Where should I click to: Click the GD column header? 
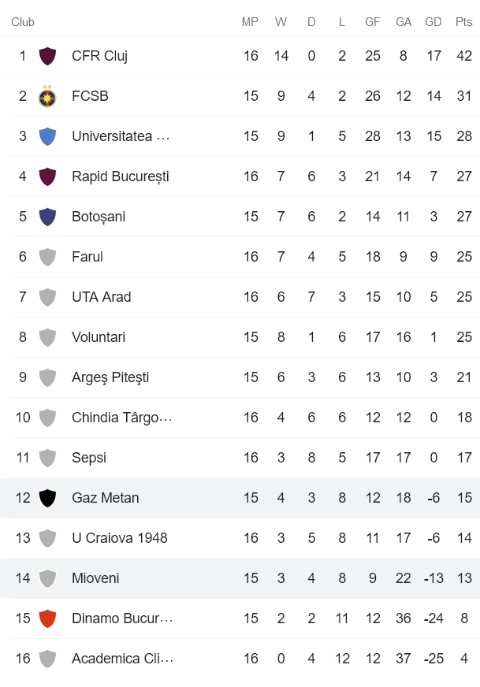tap(433, 22)
